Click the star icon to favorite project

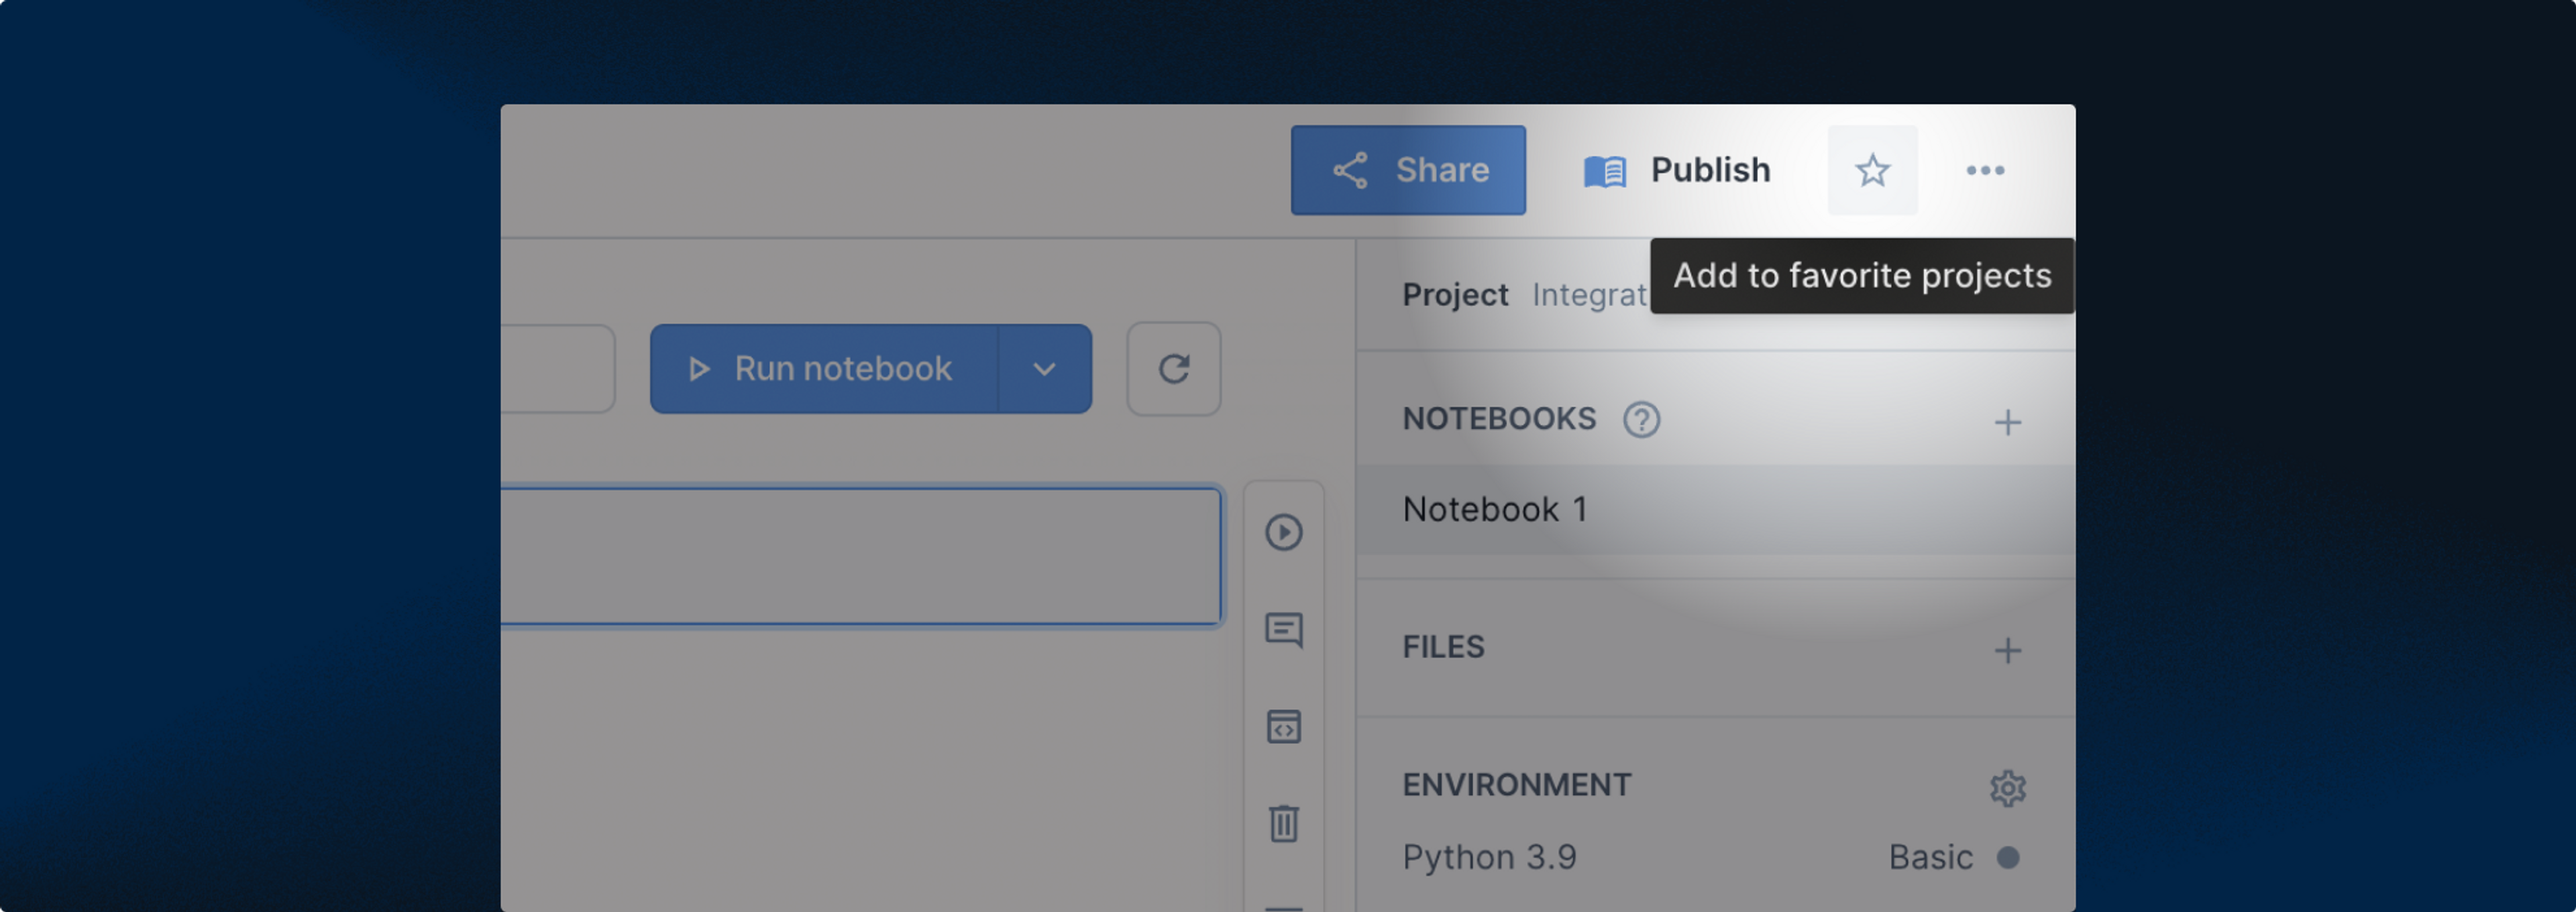tap(1872, 170)
